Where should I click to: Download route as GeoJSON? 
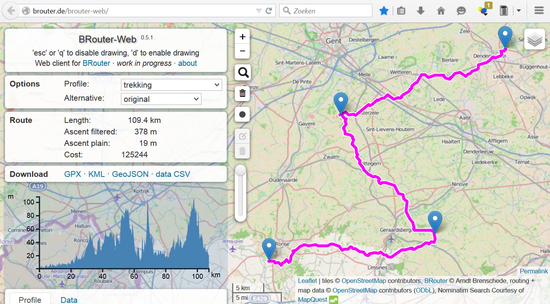pos(130,174)
